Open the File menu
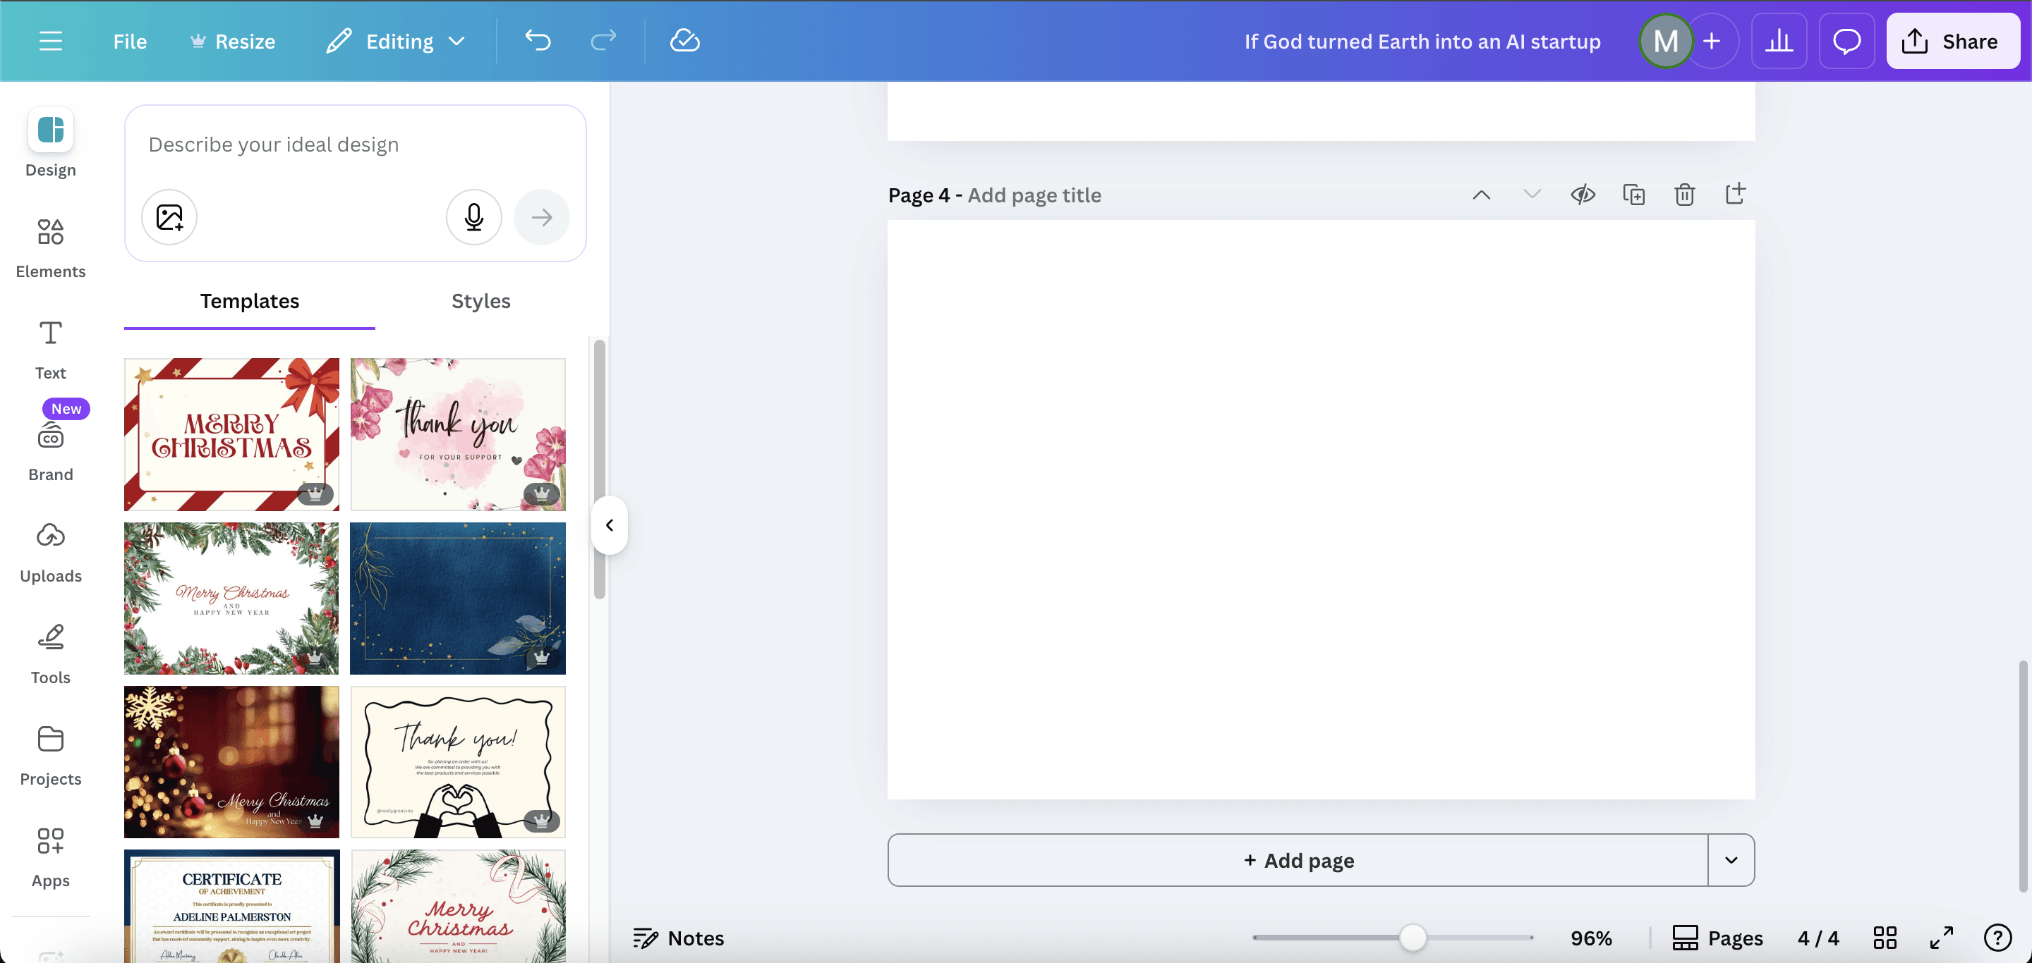2032x963 pixels. tap(129, 41)
